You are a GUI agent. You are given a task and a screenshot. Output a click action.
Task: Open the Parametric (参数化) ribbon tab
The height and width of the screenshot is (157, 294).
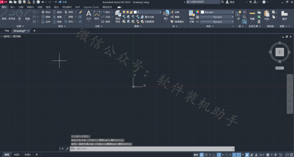(30, 7)
